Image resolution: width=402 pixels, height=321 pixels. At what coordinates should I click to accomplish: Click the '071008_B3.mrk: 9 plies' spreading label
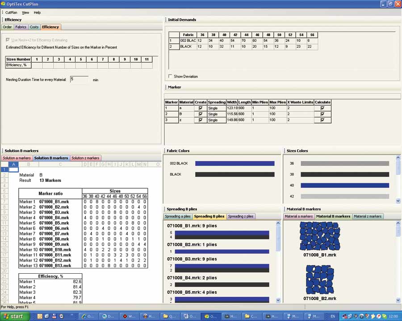(192, 259)
